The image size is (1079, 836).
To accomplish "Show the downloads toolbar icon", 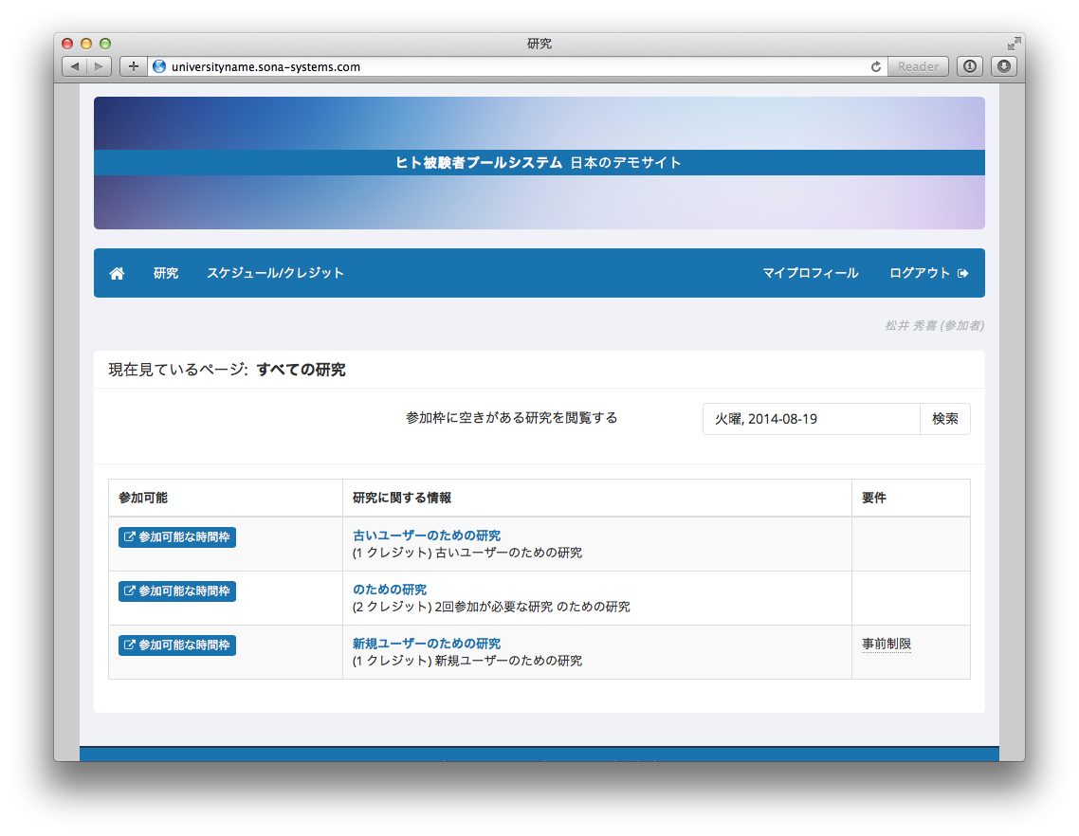I will click(x=1004, y=66).
